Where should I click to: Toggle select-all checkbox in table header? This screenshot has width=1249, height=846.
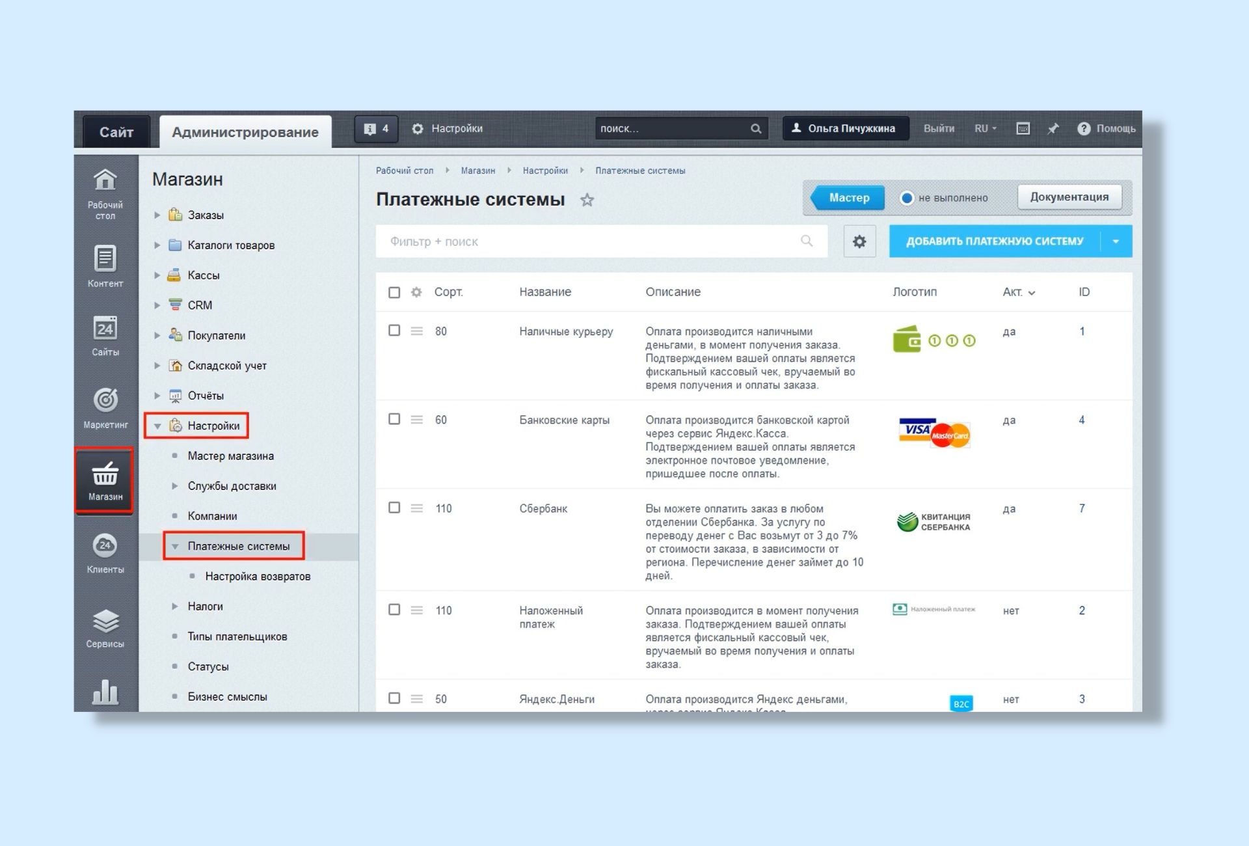click(394, 292)
